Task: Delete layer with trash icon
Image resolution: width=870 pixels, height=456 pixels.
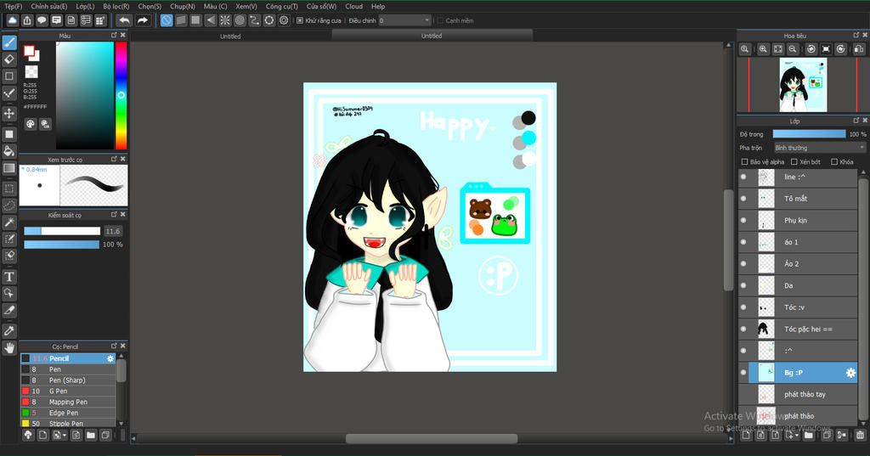Action: coord(860,436)
